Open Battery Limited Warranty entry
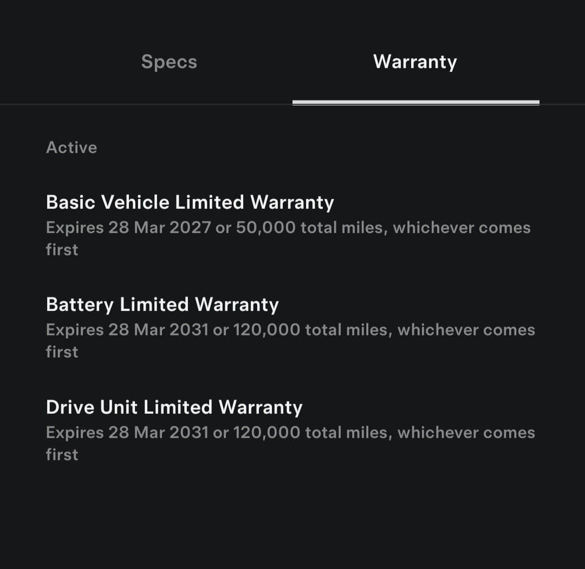Viewport: 585px width, 569px height. pos(162,305)
